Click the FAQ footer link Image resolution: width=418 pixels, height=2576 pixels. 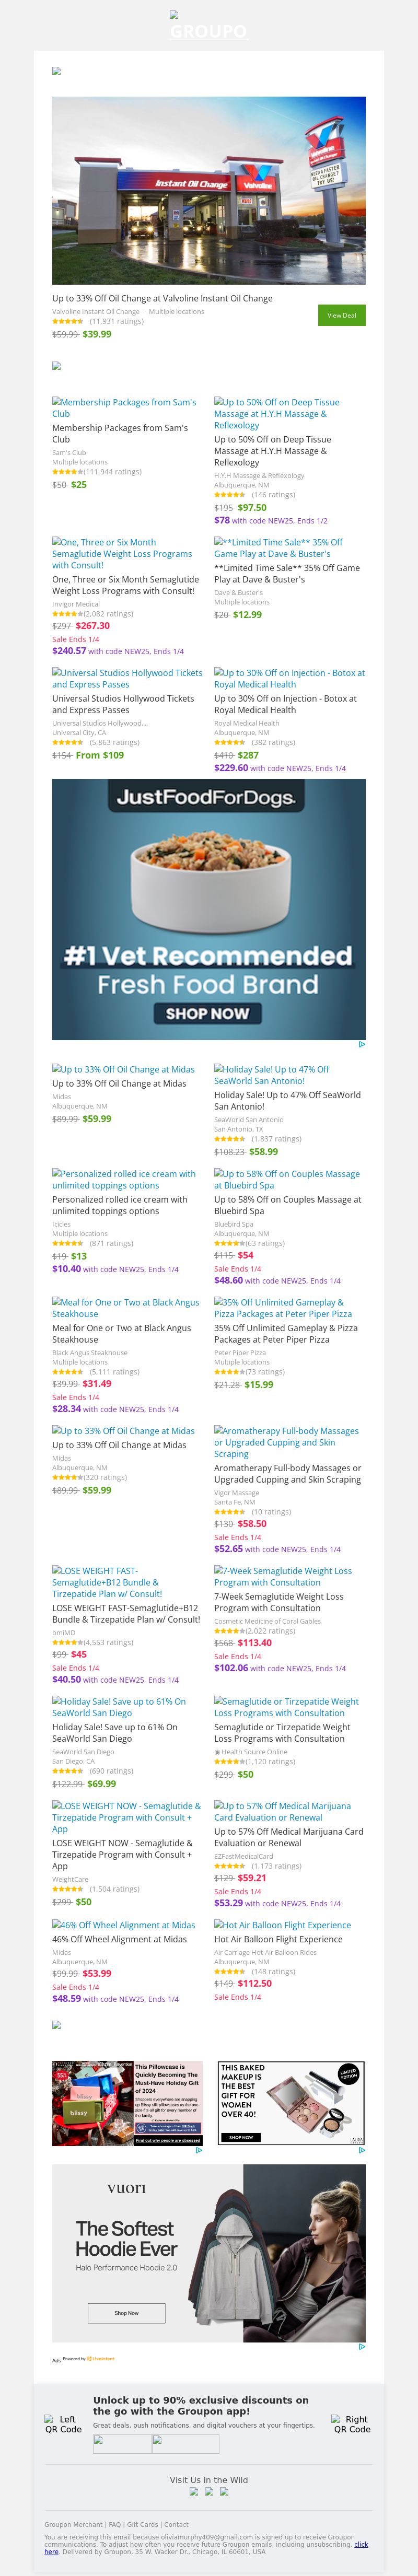pyautogui.click(x=115, y=2525)
